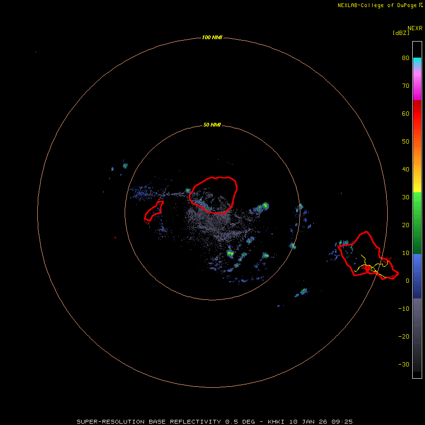Select the 50 value on the dBZ scale
This screenshot has width=425, height=425.
(406, 142)
